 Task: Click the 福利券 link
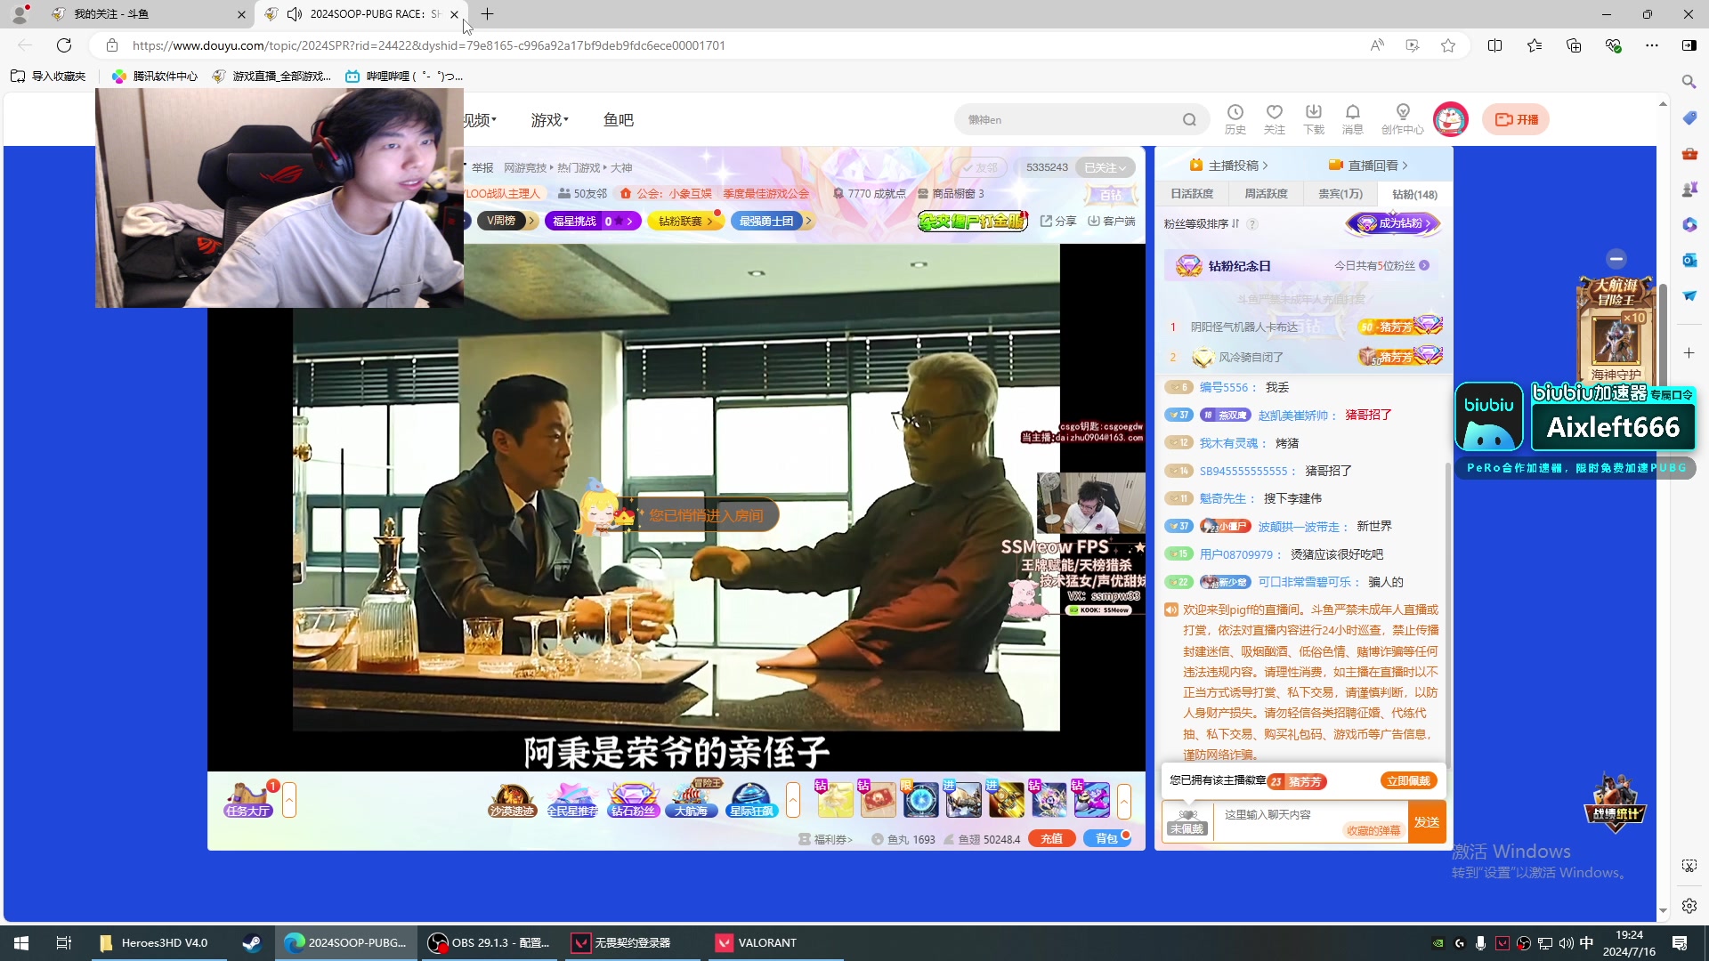point(825,839)
